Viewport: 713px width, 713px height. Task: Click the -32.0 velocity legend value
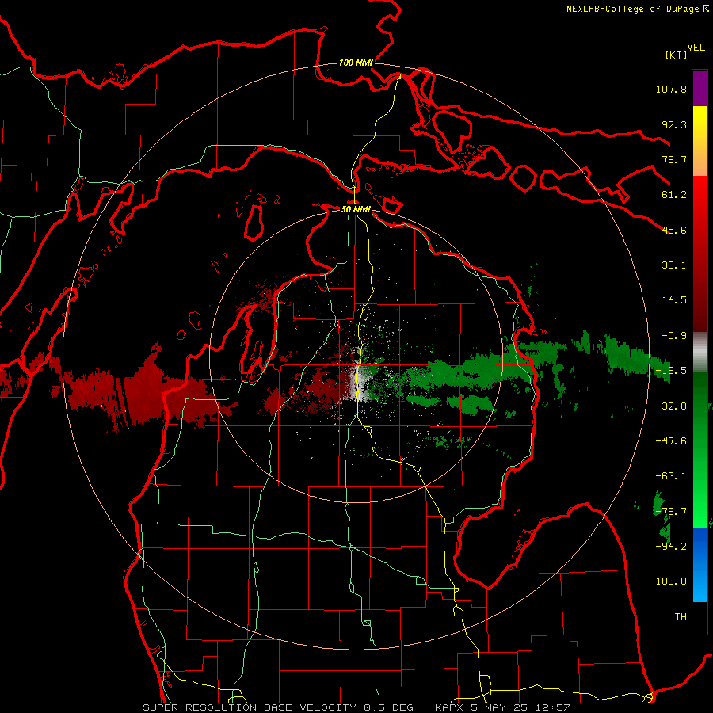[671, 406]
